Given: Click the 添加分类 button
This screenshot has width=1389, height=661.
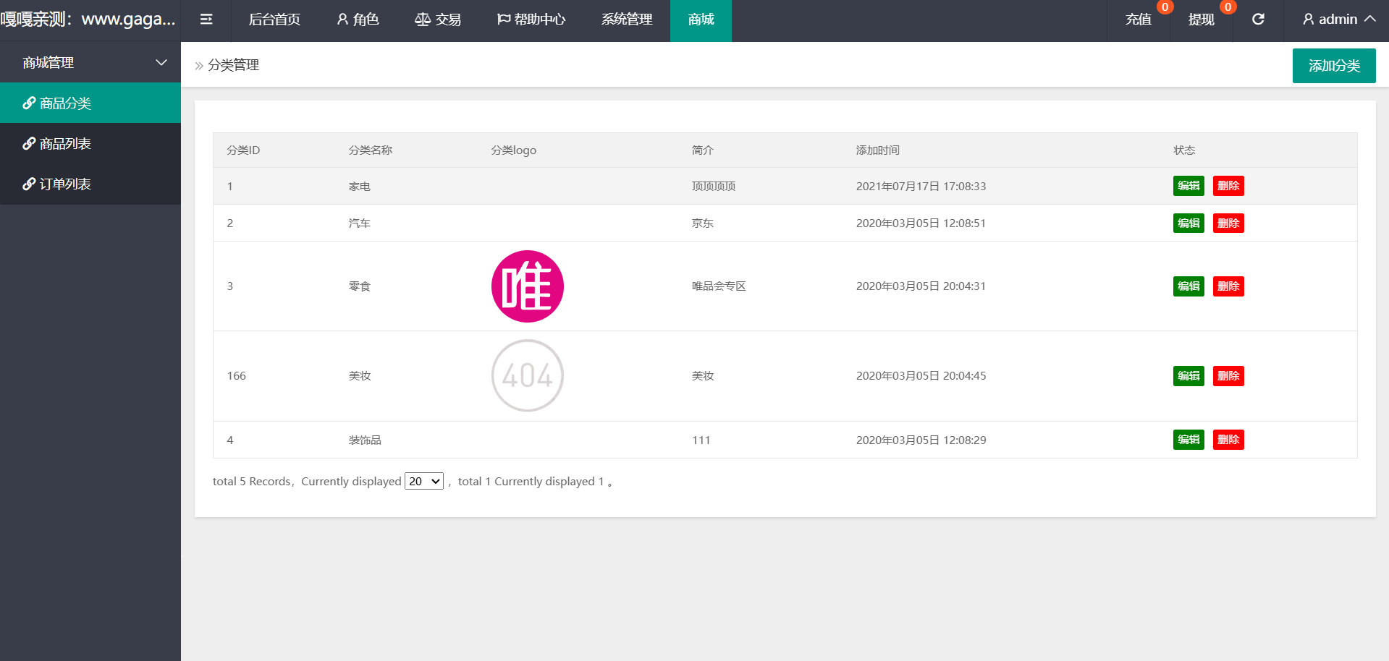Looking at the screenshot, I should pos(1333,66).
